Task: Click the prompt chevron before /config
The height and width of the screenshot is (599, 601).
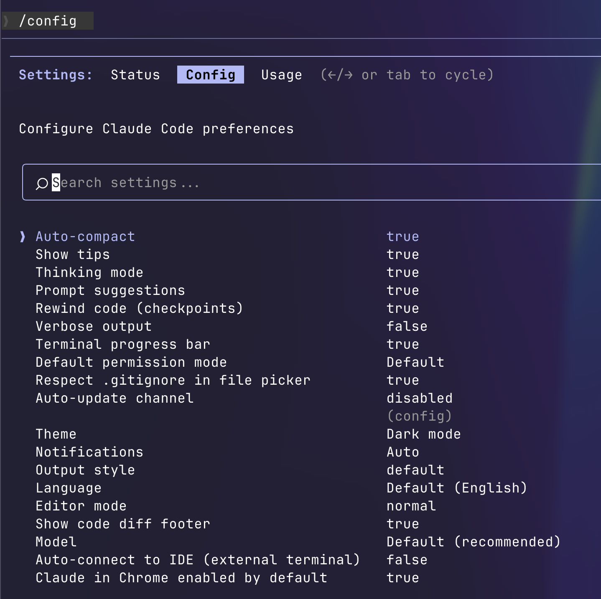Action: pyautogui.click(x=6, y=21)
